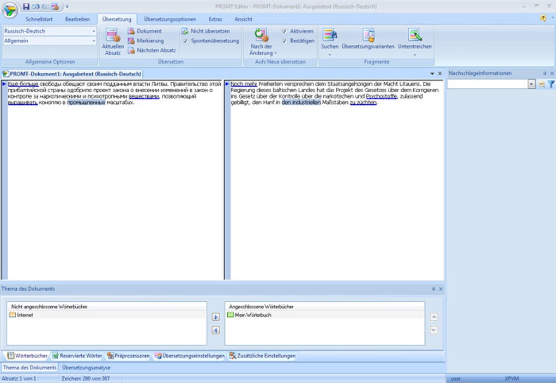Move dictionary up with the up arrow
Screen dimensions: 556x383
[x=434, y=316]
